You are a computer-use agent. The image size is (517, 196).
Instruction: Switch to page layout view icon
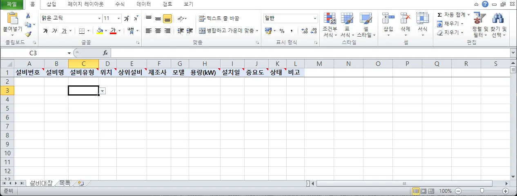pos(423,191)
